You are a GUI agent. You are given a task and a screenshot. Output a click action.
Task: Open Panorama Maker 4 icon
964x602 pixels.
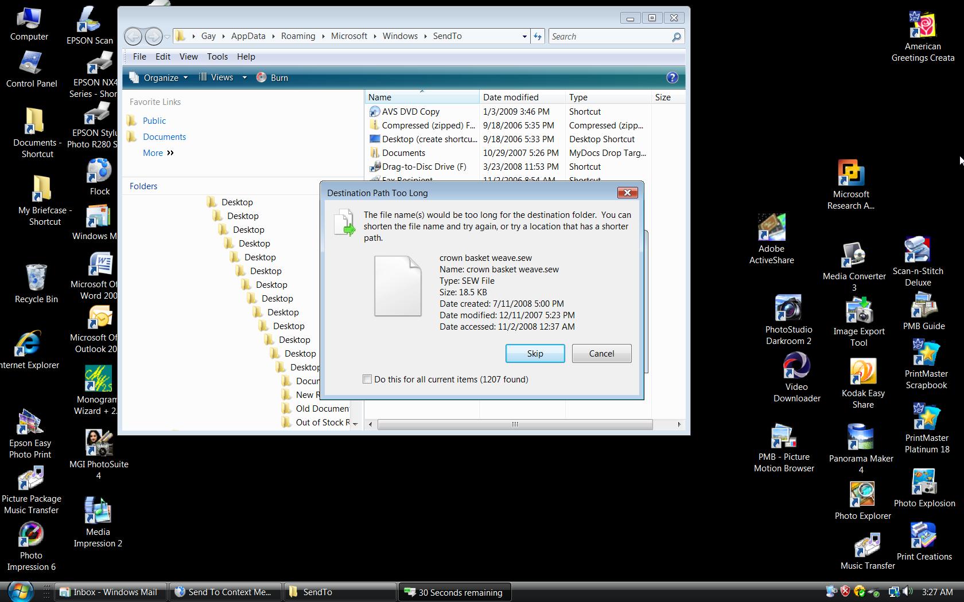coord(861,449)
